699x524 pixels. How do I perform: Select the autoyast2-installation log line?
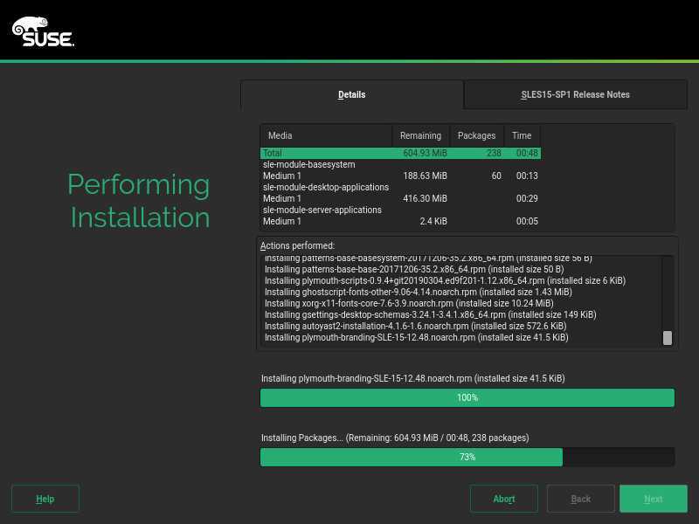416,326
